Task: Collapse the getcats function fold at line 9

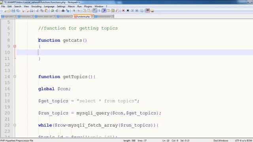Action: coord(15,47)
